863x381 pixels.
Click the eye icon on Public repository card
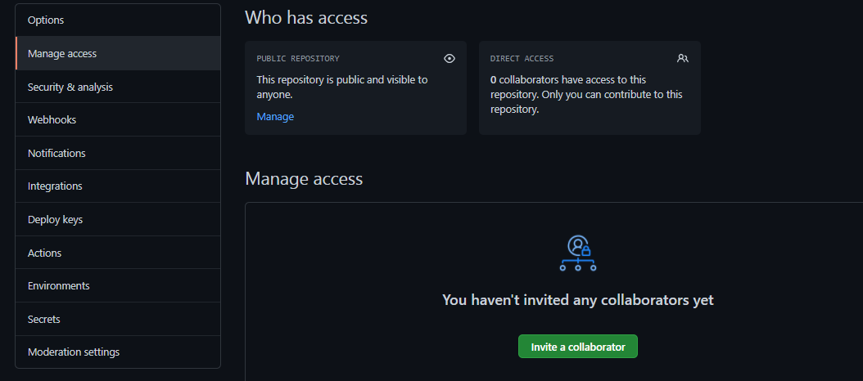click(x=450, y=58)
